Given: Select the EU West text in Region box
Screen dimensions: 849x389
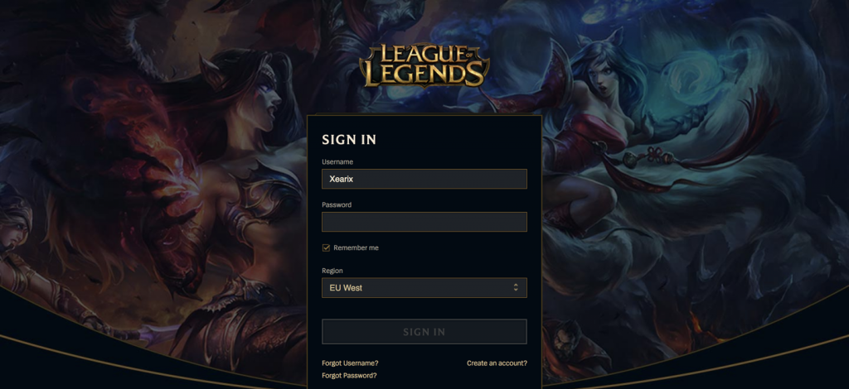Looking at the screenshot, I should coord(346,288).
